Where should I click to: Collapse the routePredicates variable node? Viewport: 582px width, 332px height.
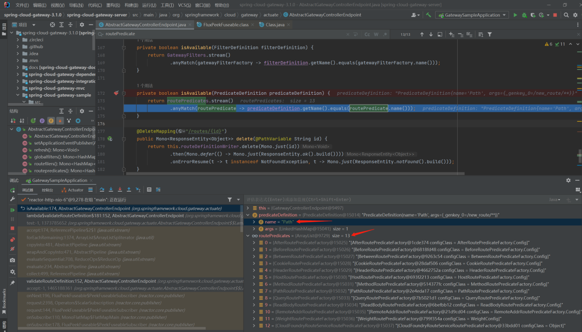click(x=248, y=236)
